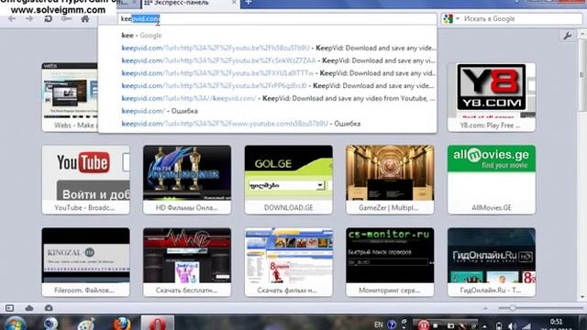Viewport: 587px width, 330px height.
Task: Go forward with the forward arrow
Action: point(29,18)
